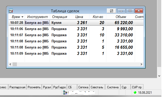The width and height of the screenshot is (165, 97).
Task: Click the quantity cell 10
Action: tap(98, 35)
